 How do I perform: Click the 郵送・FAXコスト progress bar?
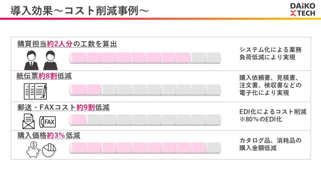pos(145,119)
